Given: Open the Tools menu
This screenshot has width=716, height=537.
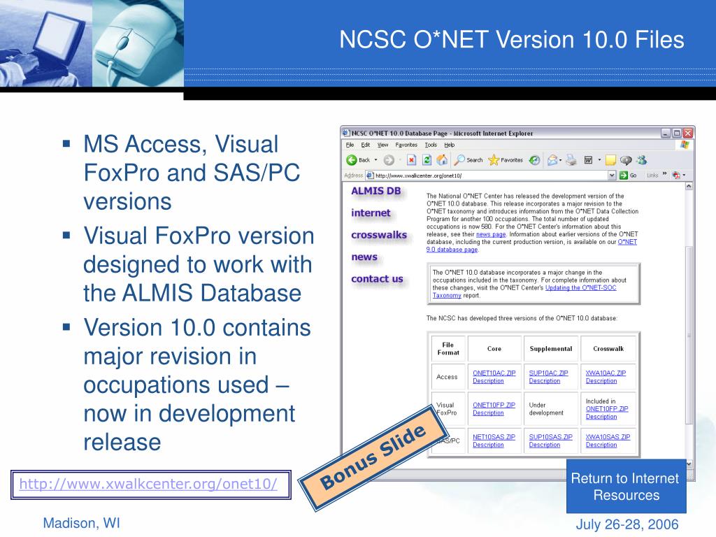Looking at the screenshot, I should (431, 145).
